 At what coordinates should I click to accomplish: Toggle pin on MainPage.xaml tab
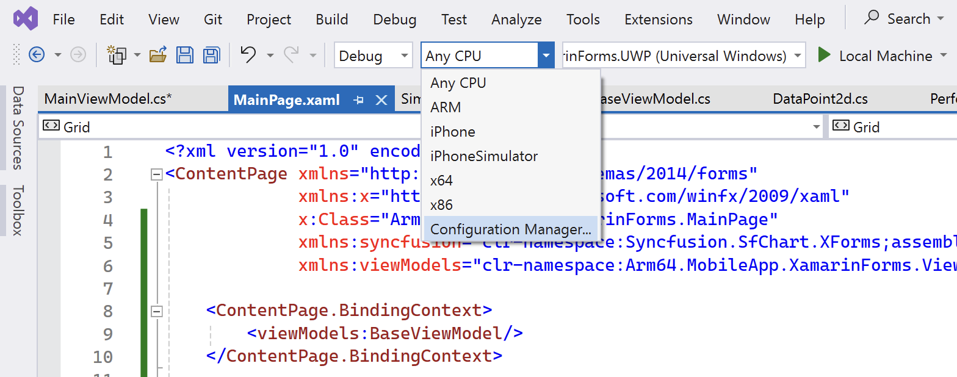[x=359, y=100]
